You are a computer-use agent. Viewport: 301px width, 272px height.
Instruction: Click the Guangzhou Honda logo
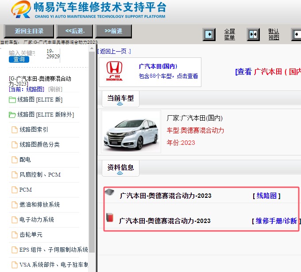(114, 71)
